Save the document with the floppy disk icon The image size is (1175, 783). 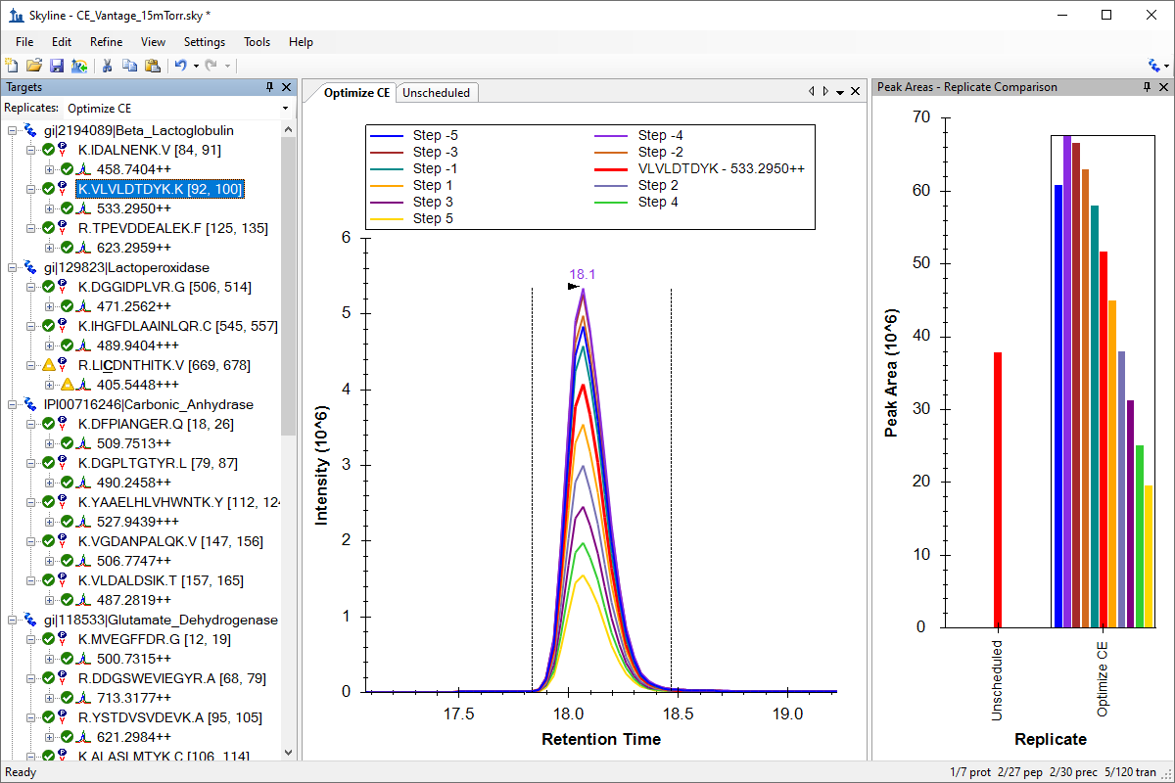(56, 66)
